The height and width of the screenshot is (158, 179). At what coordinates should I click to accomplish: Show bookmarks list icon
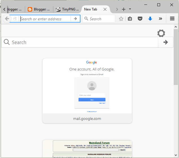130,19
